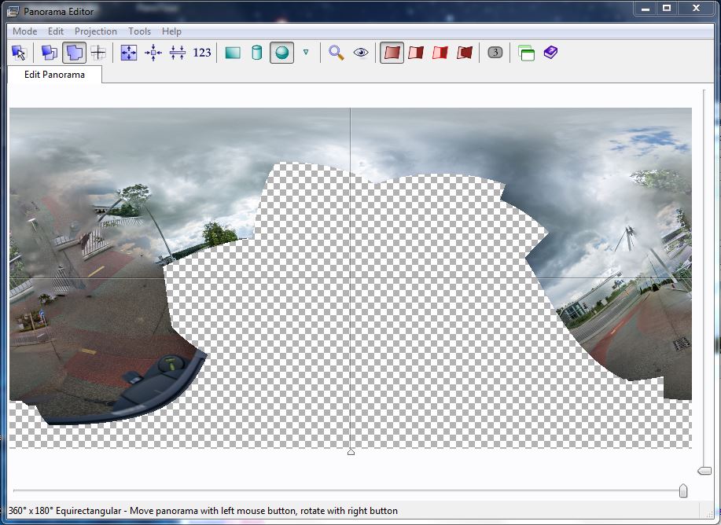Click the horizontal field-of-view slider handle

(x=682, y=491)
